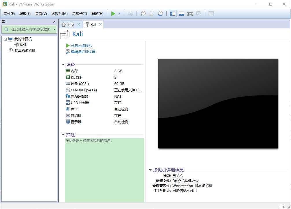
Task: Enter full screen mode icon
Action: (190, 14)
